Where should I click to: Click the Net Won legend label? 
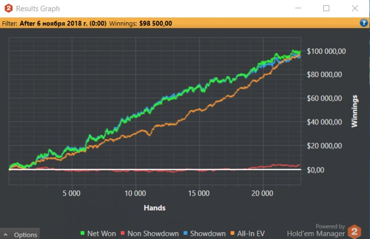tap(101, 234)
